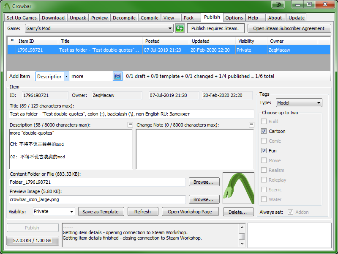Screen dimensions: 338x254
Task: Toggle the Comic tag checkbox
Action: (264, 141)
